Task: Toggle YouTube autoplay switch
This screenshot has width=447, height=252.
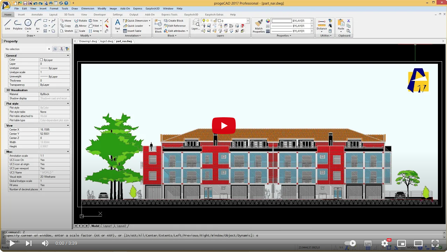Action: (350, 243)
